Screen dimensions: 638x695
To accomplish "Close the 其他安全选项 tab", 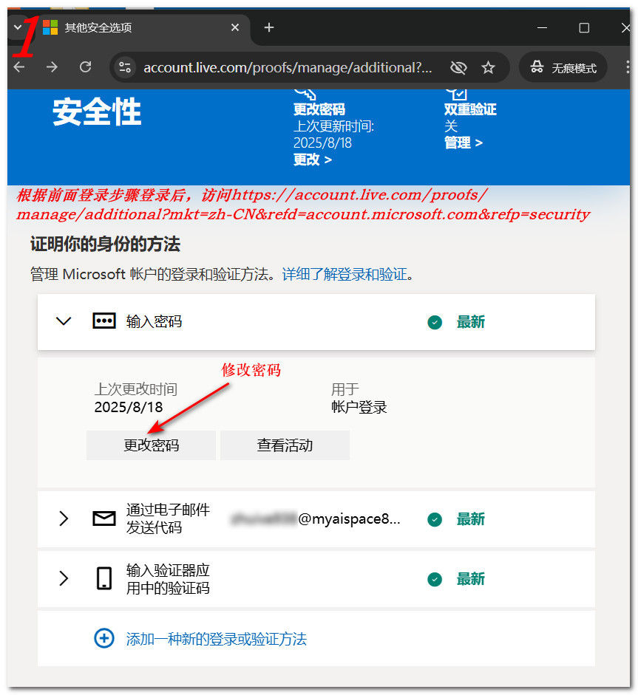I will tap(235, 27).
